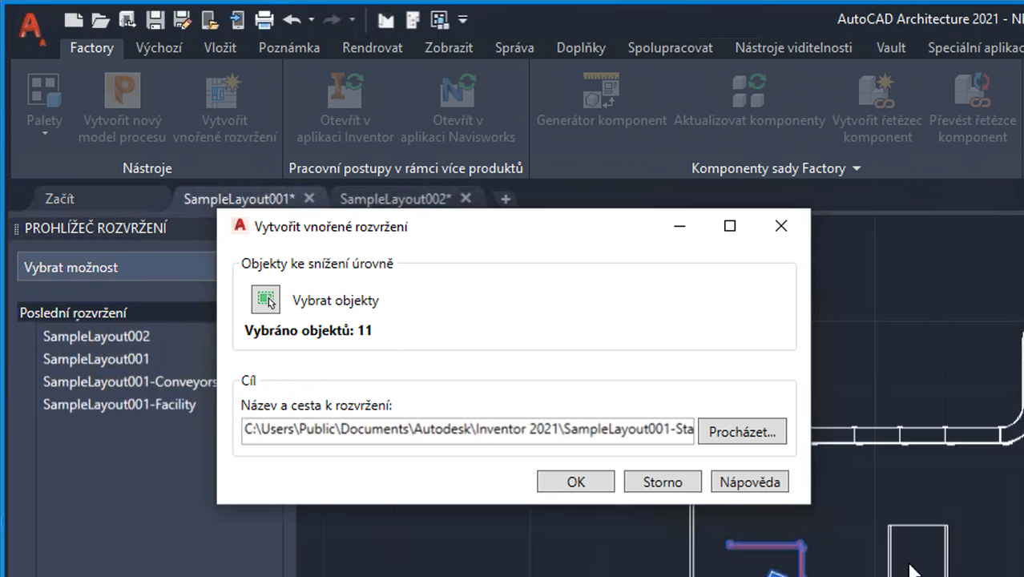Select SampleLayout001 in recent layouts
Screen dimensions: 1024x577
pos(96,359)
